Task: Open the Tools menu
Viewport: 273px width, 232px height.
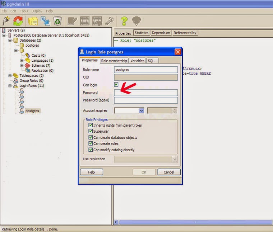Action: [x=24, y=11]
